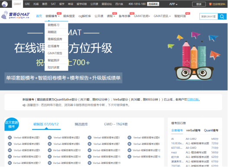Switch ranking to verbal模考 tab
Viewport: 228px width, 167px height.
193,130
